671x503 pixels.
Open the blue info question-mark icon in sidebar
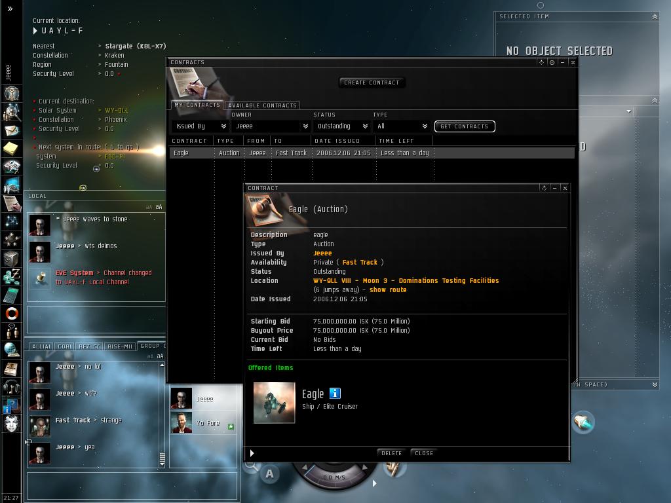[x=10, y=405]
